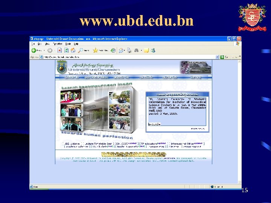Screen dimensions: 271x203
Task: Open the 'about us' site navigation tab
Action: point(72,77)
